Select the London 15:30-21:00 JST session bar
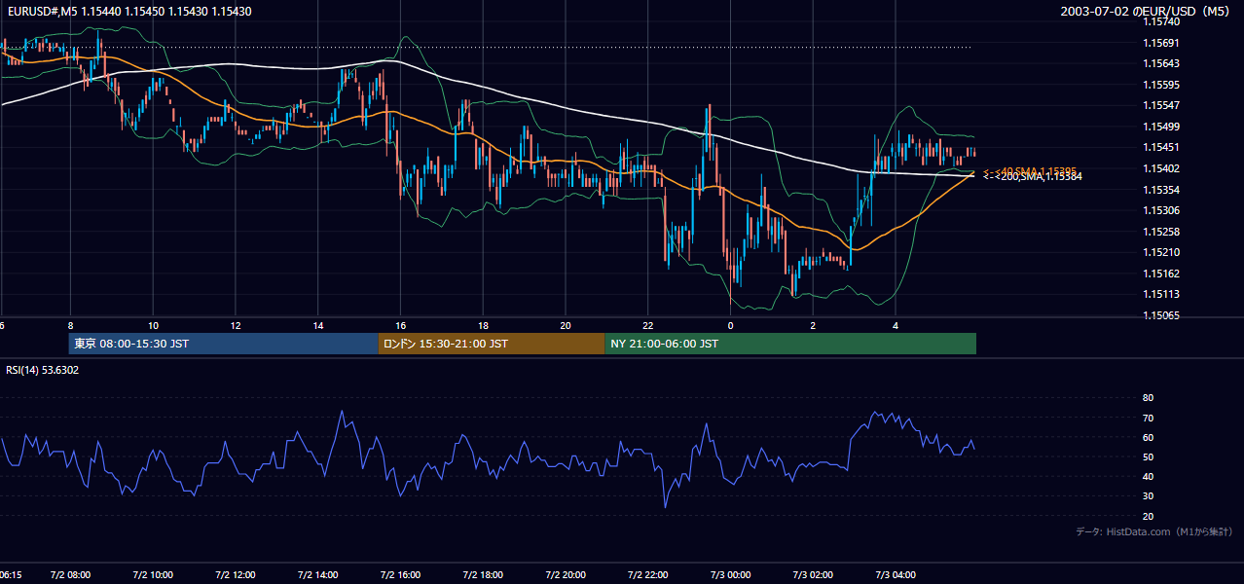Screen dimensions: 1244x584 point(492,344)
